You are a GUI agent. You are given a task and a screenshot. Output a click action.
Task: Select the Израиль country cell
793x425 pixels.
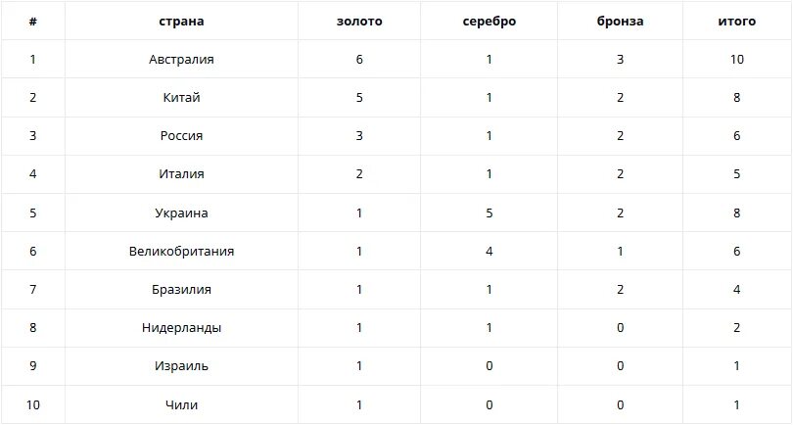pos(181,366)
